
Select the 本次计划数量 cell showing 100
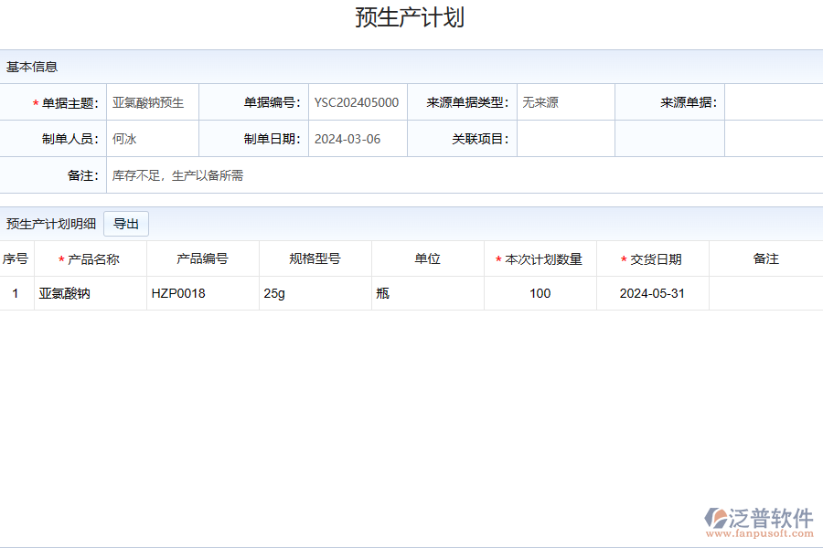[x=540, y=293]
